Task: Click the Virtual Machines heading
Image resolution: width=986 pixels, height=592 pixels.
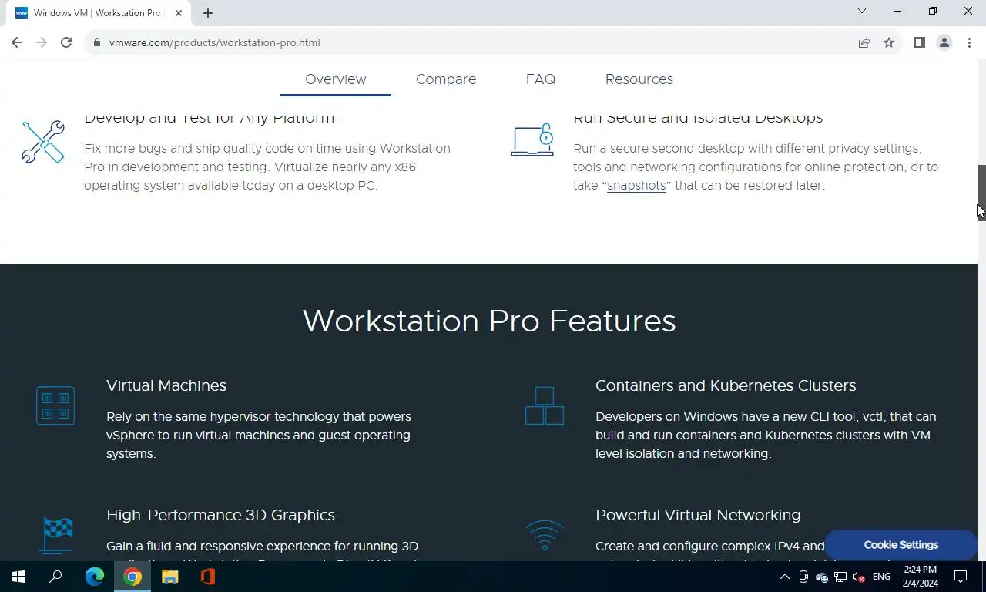Action: click(166, 385)
